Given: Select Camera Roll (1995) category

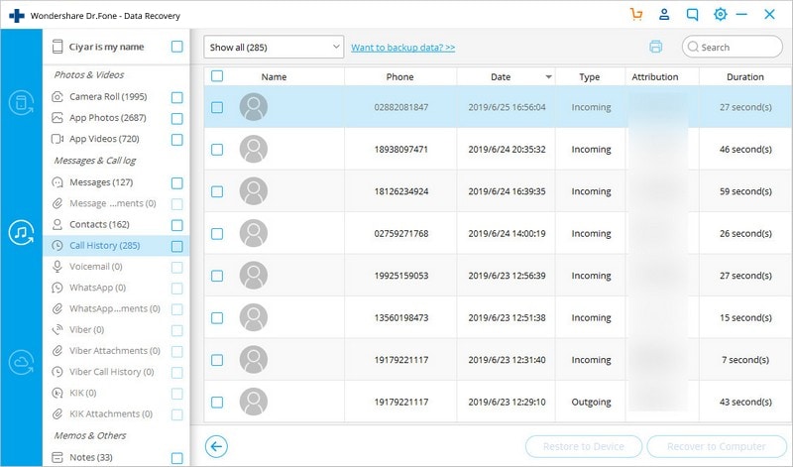Looking at the screenshot, I should point(108,96).
